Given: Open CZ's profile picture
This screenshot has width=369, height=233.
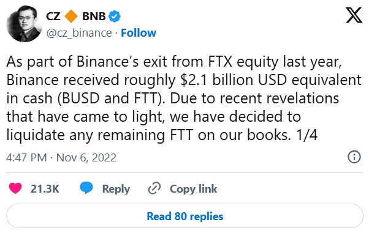Looking at the screenshot, I should [x=25, y=24].
